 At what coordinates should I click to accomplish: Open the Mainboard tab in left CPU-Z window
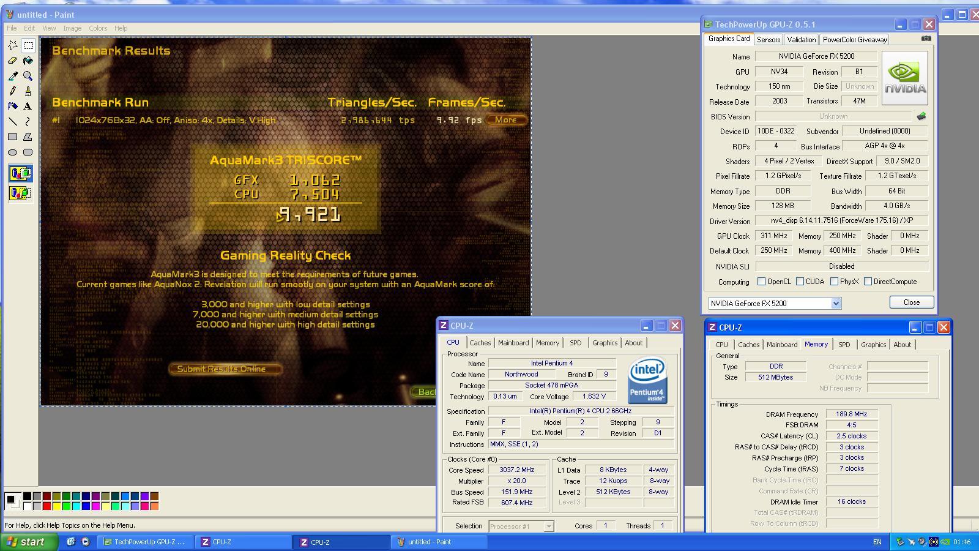click(513, 343)
